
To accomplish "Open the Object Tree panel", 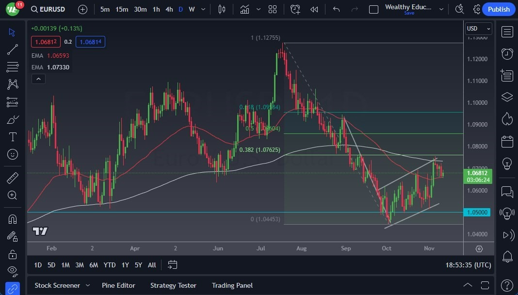I will [507, 97].
